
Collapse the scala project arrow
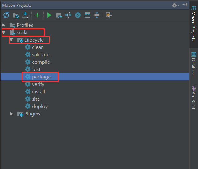point(4,33)
